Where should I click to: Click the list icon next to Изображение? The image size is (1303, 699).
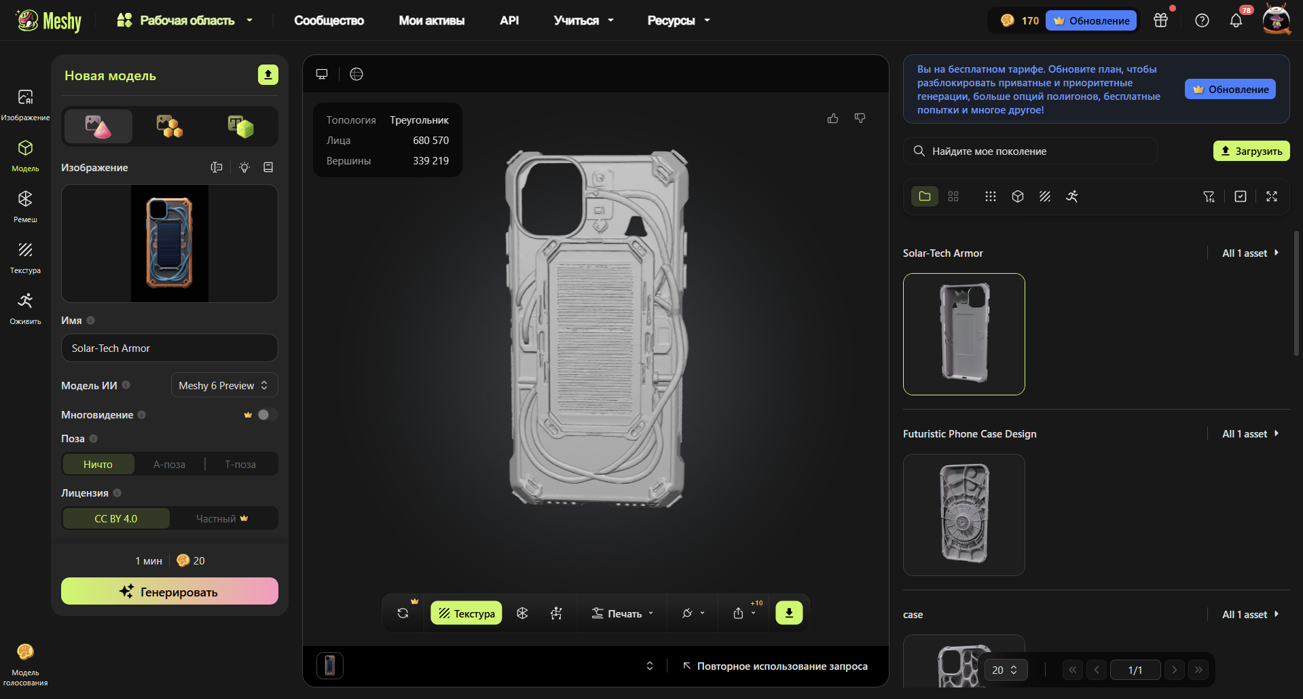(268, 167)
